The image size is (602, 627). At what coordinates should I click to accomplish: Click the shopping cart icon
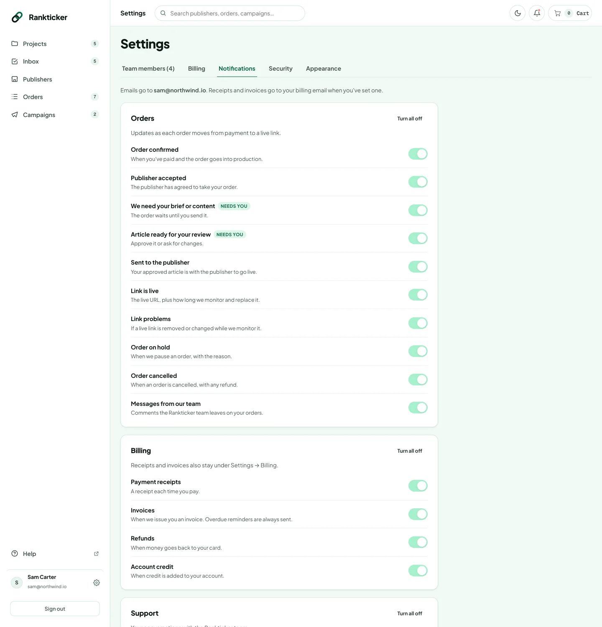point(557,13)
